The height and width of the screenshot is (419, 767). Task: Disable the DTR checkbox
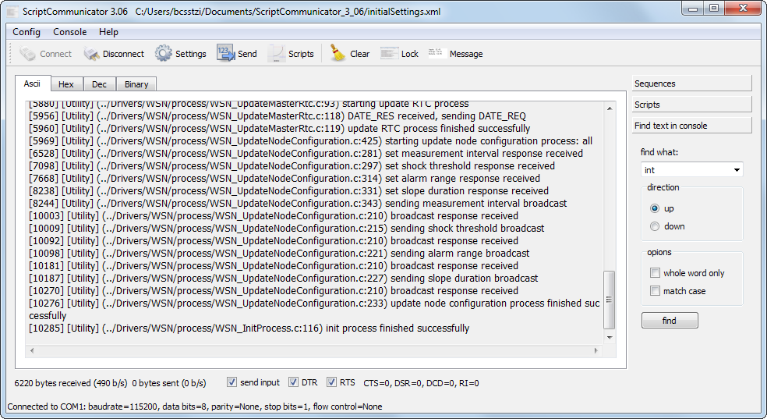pos(294,382)
